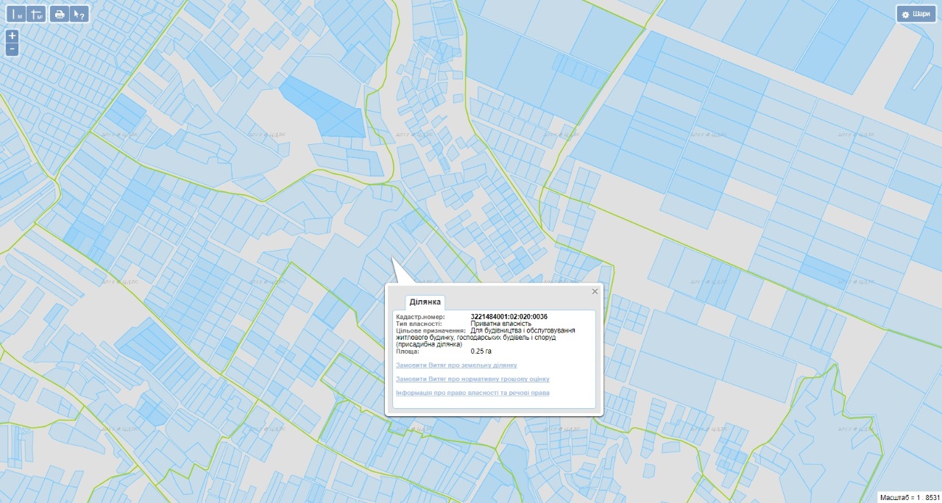Image resolution: width=942 pixels, height=503 pixels.
Task: Click the Площа label
Action: (407, 352)
